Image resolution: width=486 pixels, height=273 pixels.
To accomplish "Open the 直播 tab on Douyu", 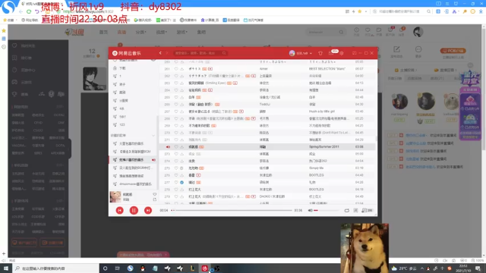I will click(121, 32).
